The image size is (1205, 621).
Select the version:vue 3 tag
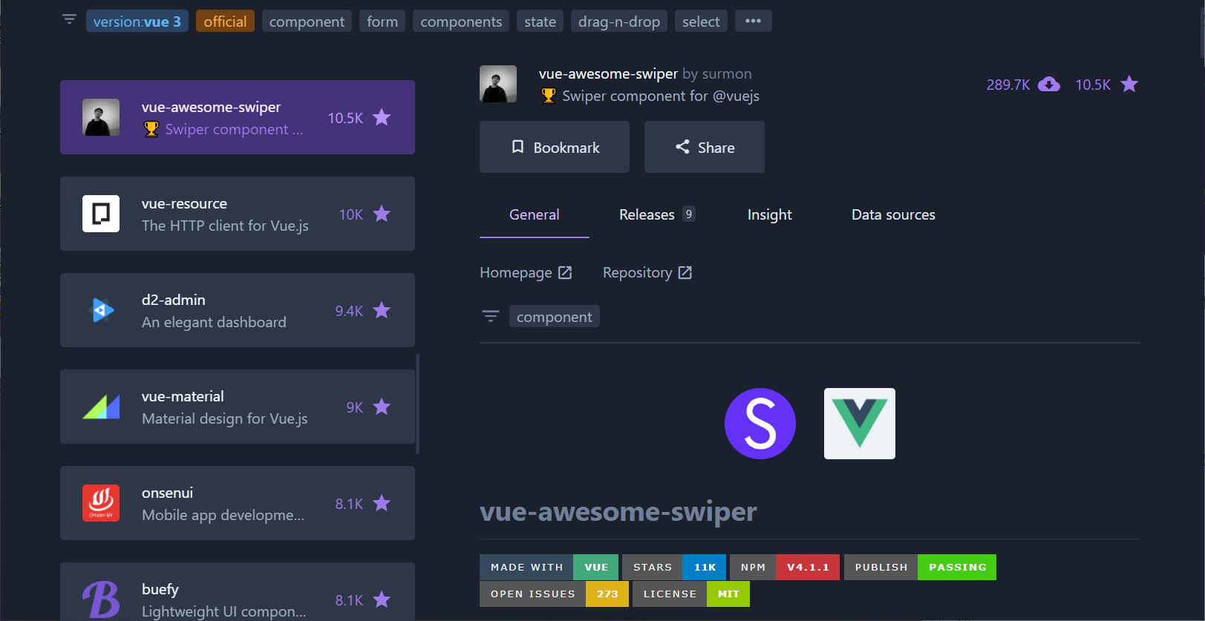pos(137,22)
